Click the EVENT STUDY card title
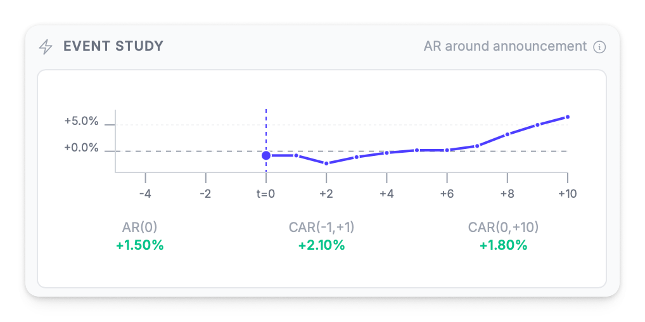Screen dimensions: 645x322 click(x=113, y=46)
